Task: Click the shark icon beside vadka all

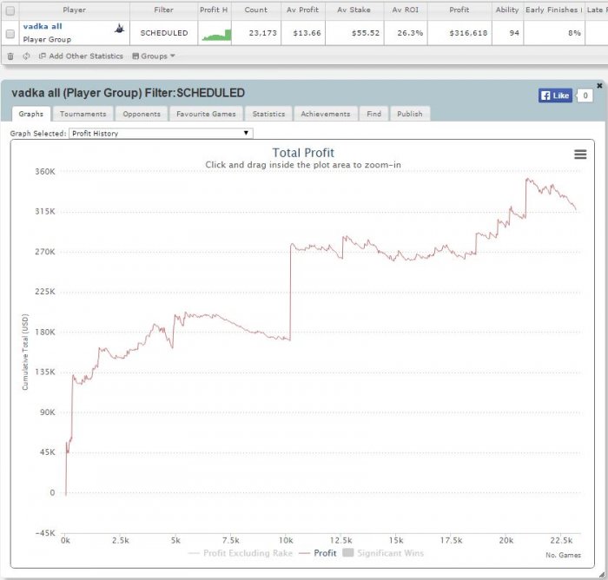Action: click(x=120, y=28)
